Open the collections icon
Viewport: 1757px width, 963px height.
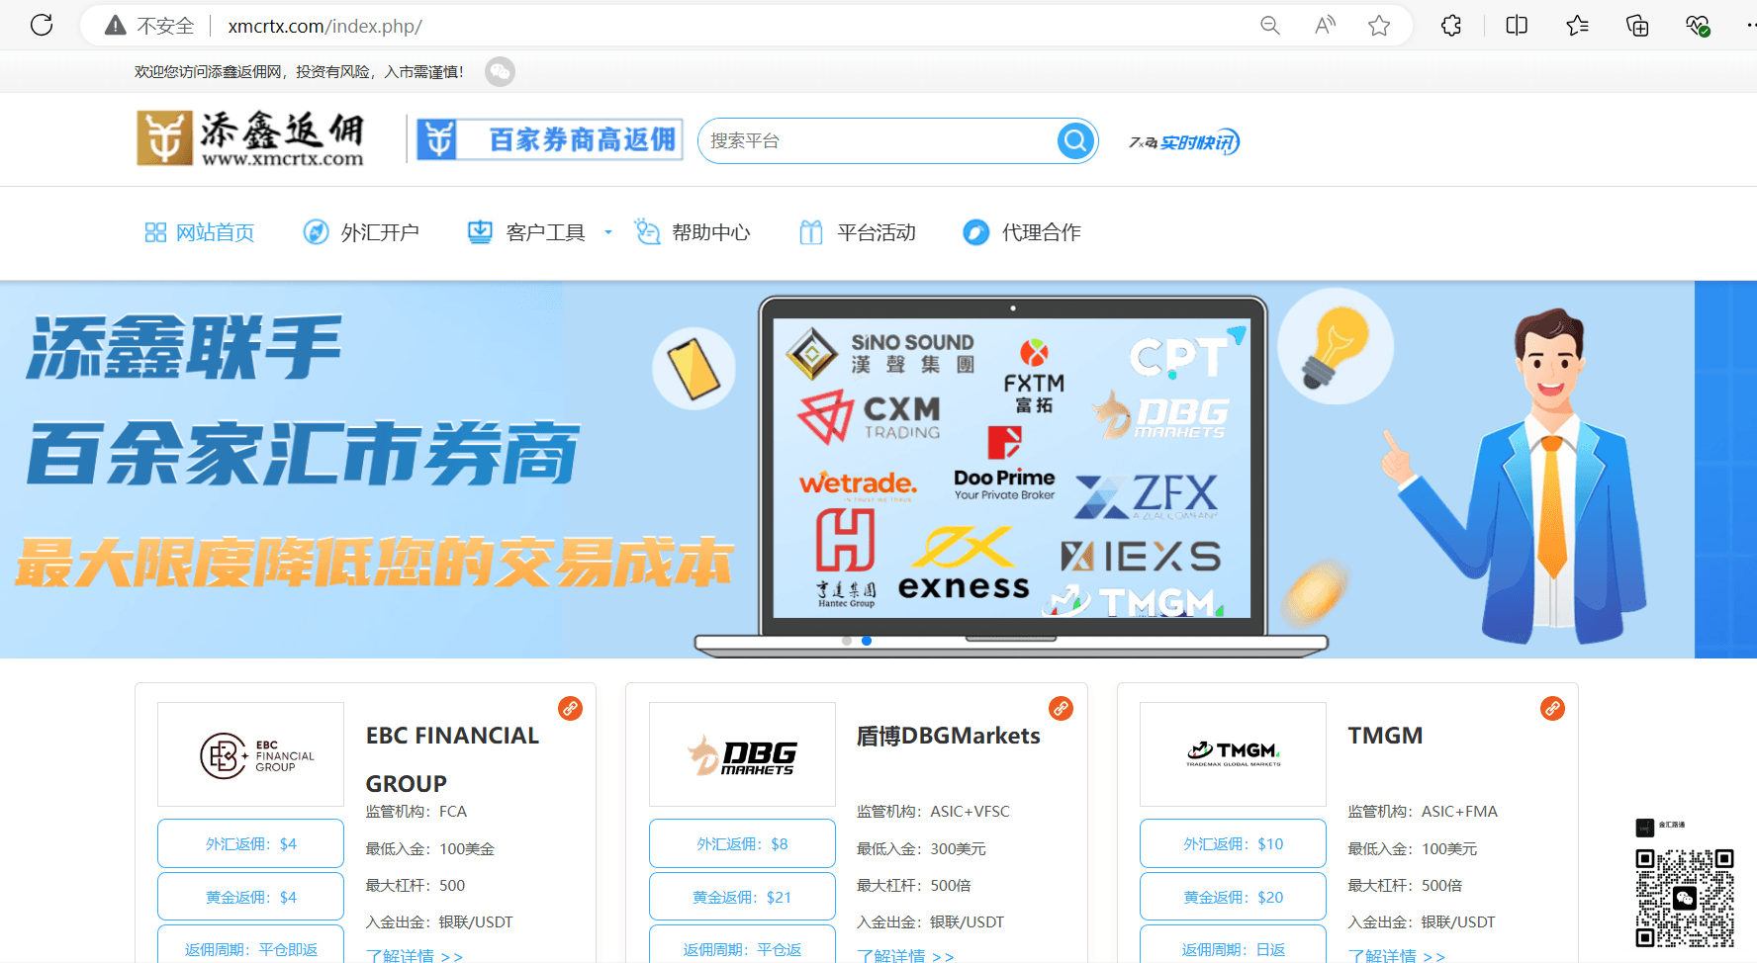(x=1637, y=26)
